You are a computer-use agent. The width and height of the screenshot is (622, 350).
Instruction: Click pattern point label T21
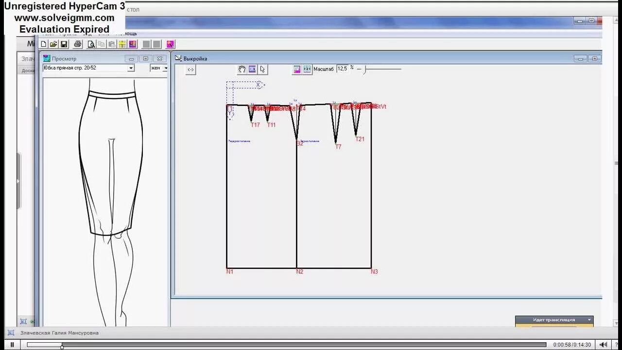[x=360, y=139]
